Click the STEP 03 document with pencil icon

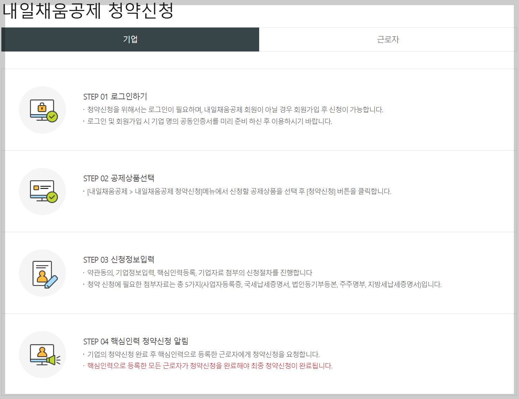[42, 273]
